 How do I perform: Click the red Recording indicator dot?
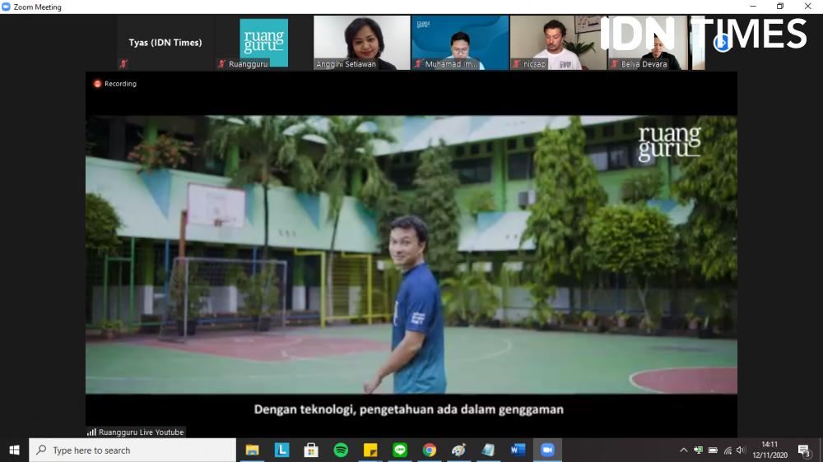(x=97, y=83)
